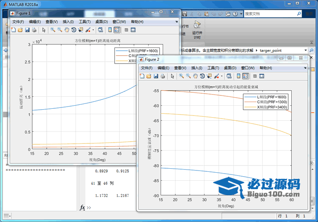Activate Zoom In tool in Figure 1
Viewport: 318px width, 222px height.
53,30
